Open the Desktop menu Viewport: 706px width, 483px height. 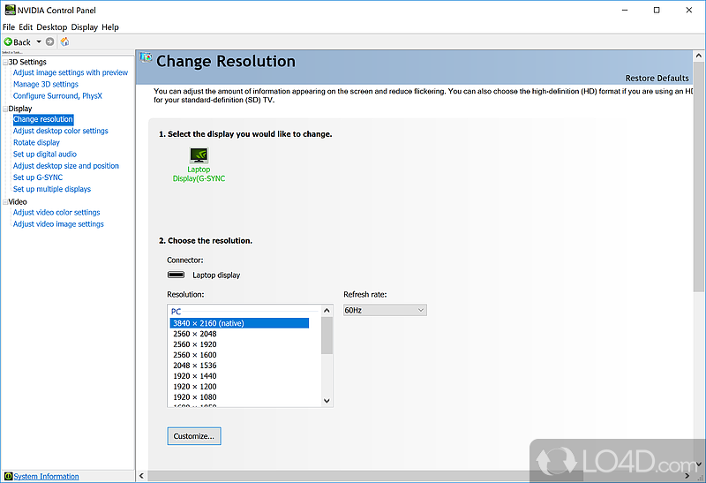52,27
